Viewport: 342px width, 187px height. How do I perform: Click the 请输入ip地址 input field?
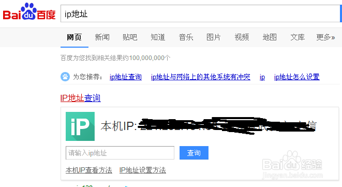coord(120,153)
